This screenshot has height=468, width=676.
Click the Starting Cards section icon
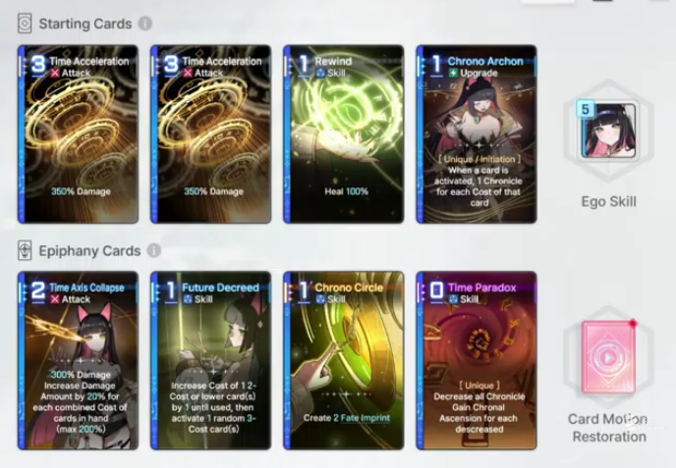click(25, 24)
